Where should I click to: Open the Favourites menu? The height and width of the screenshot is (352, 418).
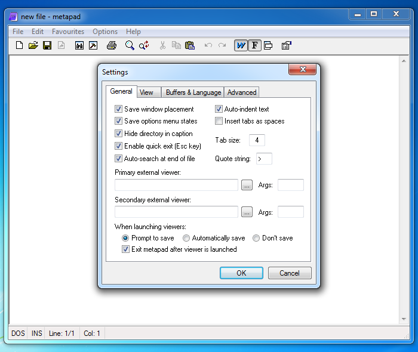68,32
